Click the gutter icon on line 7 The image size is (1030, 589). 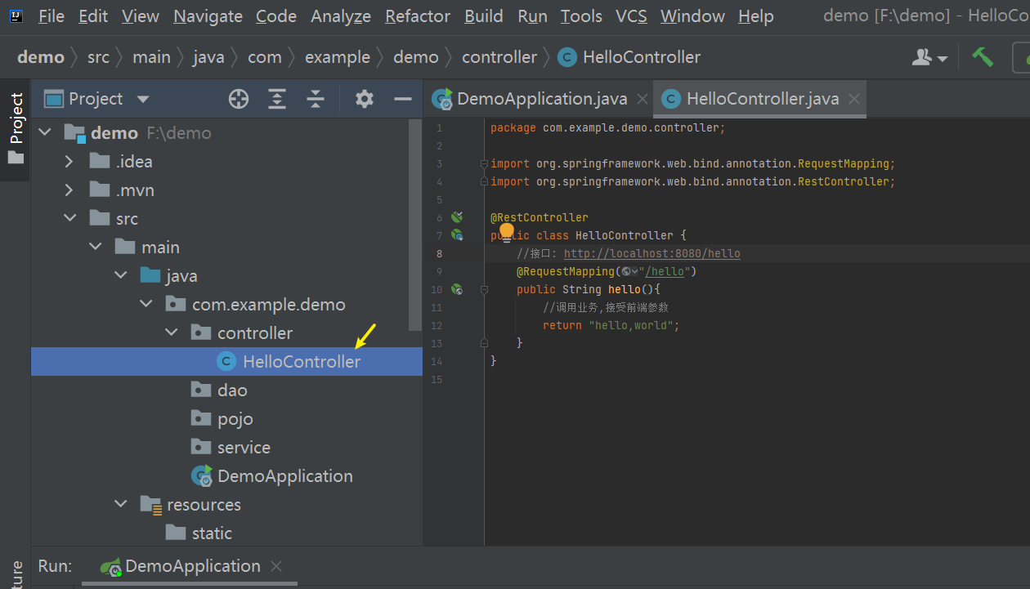pyautogui.click(x=457, y=235)
